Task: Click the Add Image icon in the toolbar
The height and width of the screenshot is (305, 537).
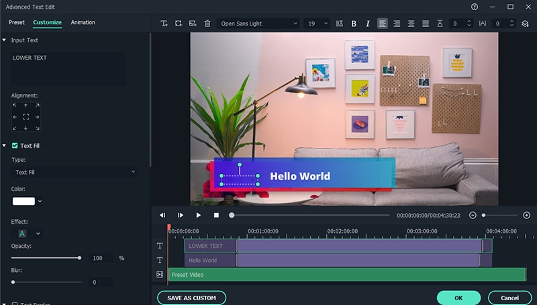Action: [x=193, y=24]
